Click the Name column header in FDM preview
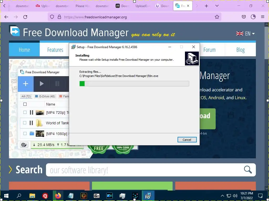The image size is (269, 201). coord(51,104)
